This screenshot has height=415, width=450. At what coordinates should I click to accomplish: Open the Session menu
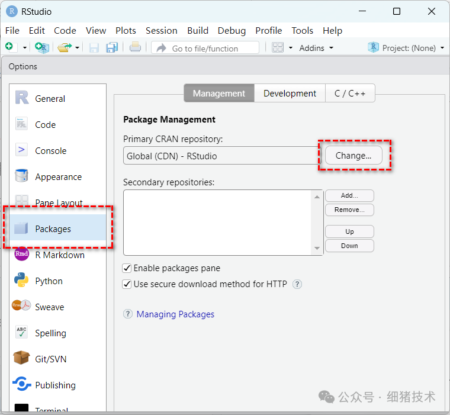pos(161,30)
